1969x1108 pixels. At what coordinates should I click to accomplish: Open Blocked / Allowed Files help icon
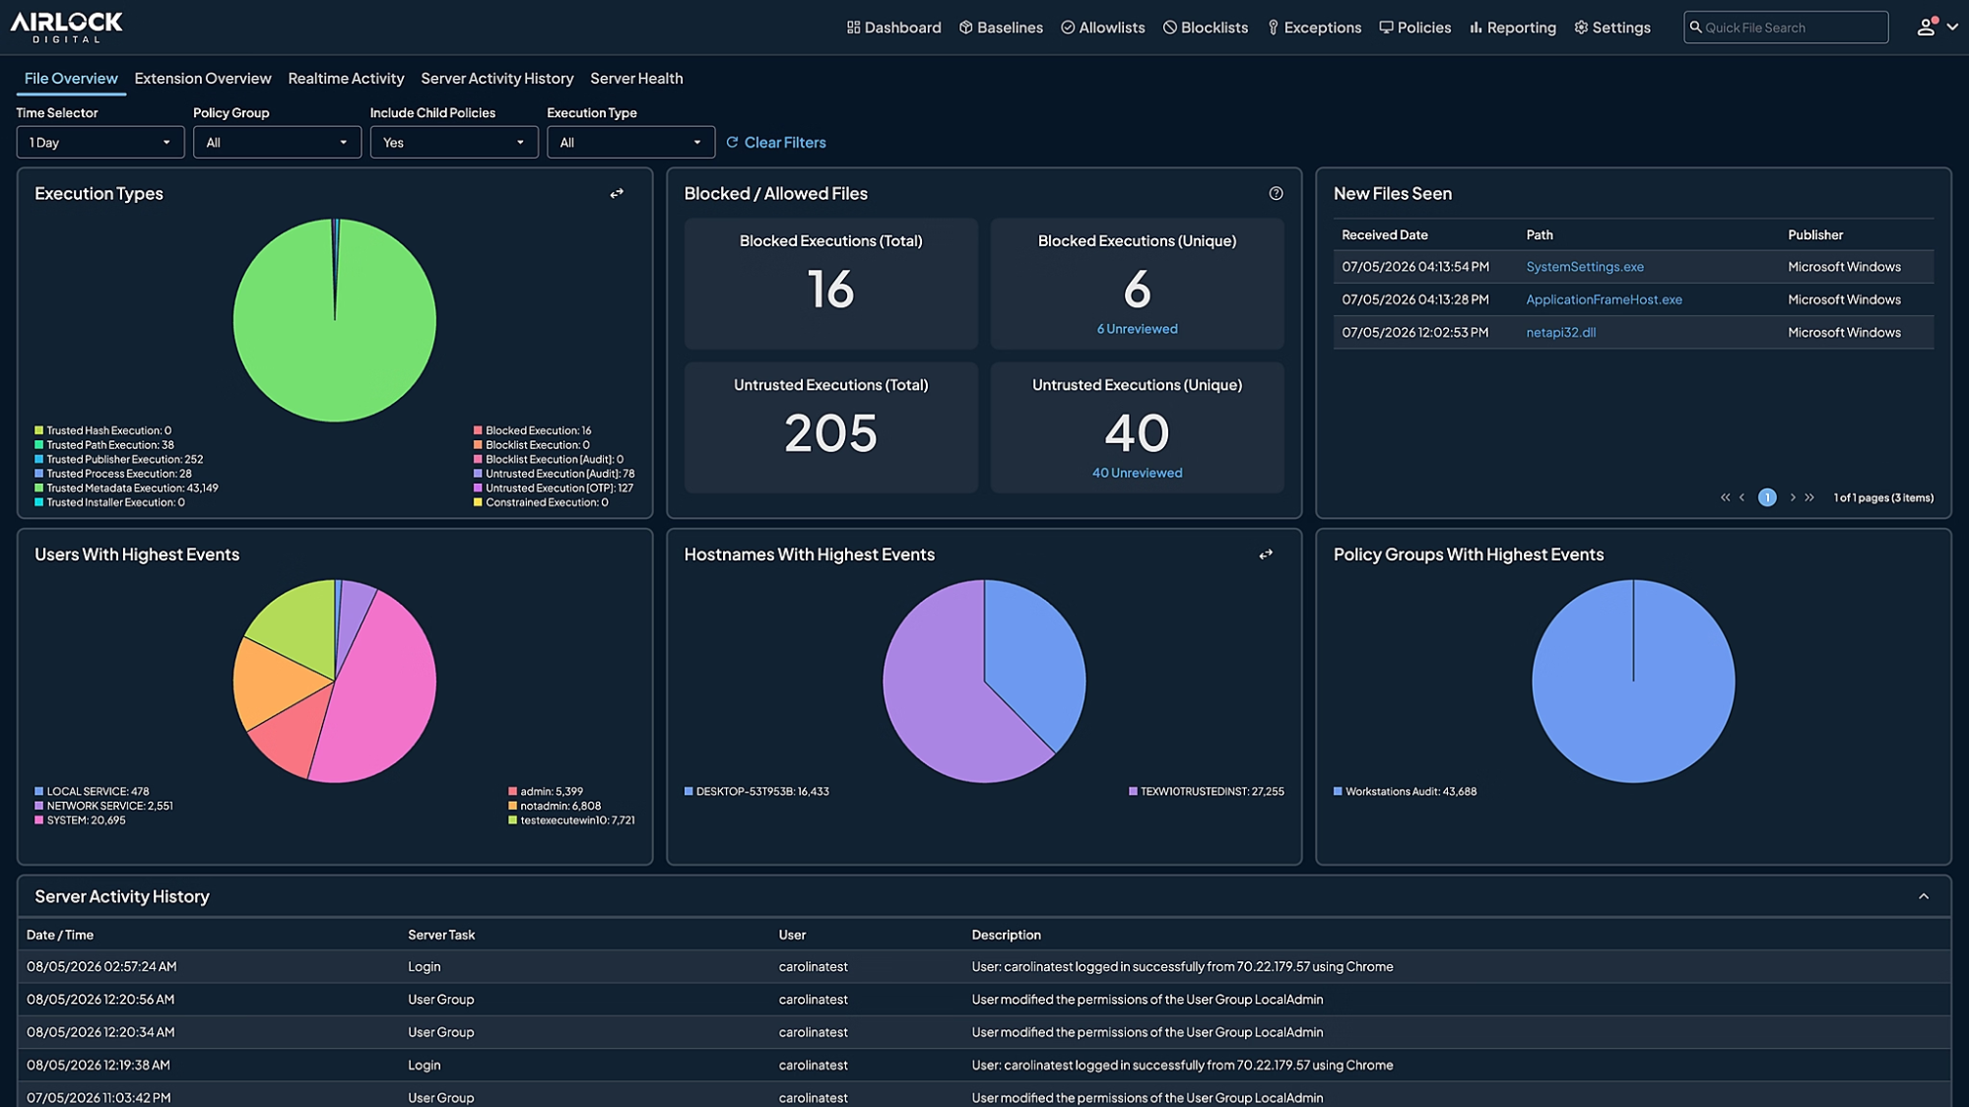(1276, 194)
